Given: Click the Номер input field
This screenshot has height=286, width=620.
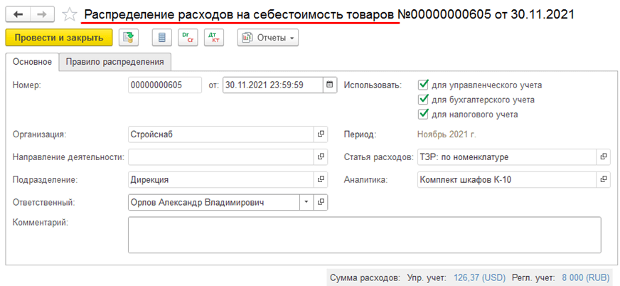Looking at the screenshot, I should 165,85.
